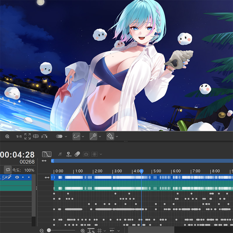This screenshot has height=233, width=233.
Task: Open the graph editor curve icon
Action: click(x=47, y=154)
